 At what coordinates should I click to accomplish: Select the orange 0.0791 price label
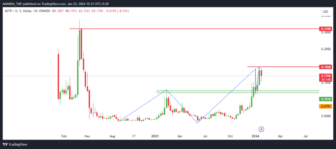tap(325, 106)
